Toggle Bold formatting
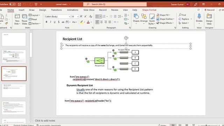The width and height of the screenshot is (224, 126). point(47,22)
